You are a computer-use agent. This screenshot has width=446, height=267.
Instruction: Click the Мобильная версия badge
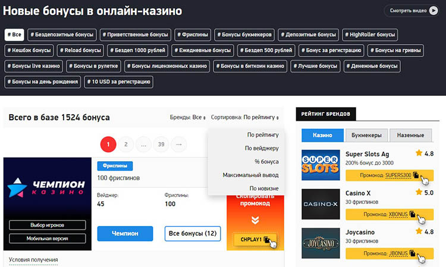point(47,238)
